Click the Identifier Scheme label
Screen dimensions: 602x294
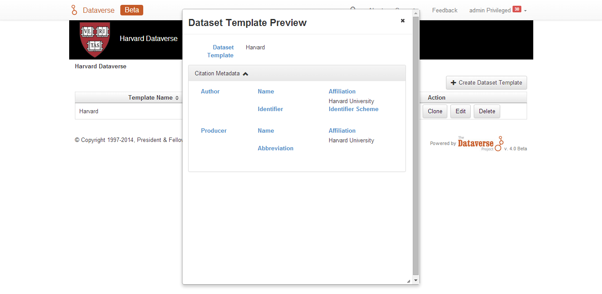click(353, 109)
